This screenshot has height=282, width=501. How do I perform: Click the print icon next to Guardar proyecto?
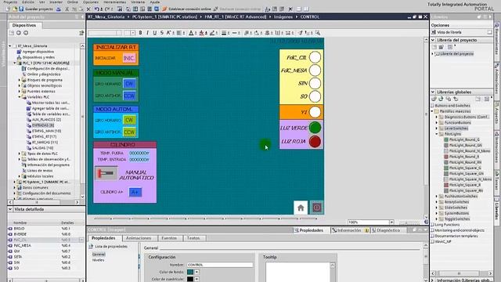pyautogui.click(x=59, y=9)
